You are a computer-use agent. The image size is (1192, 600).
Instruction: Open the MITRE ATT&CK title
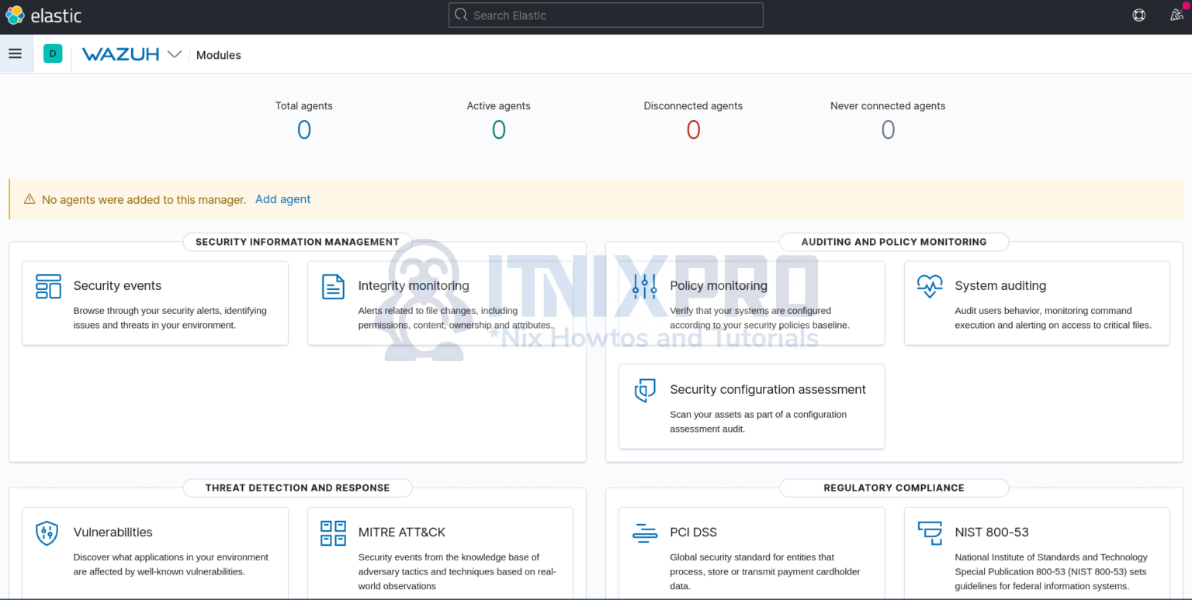[x=402, y=533]
